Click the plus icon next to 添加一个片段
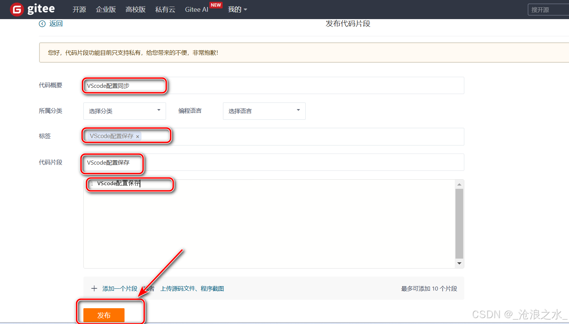The width and height of the screenshot is (569, 324). click(94, 288)
